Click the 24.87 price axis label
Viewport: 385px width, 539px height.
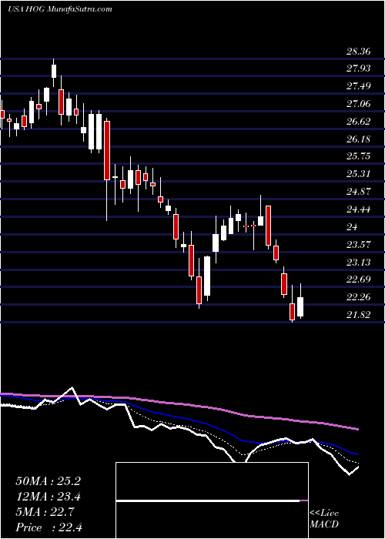point(358,192)
